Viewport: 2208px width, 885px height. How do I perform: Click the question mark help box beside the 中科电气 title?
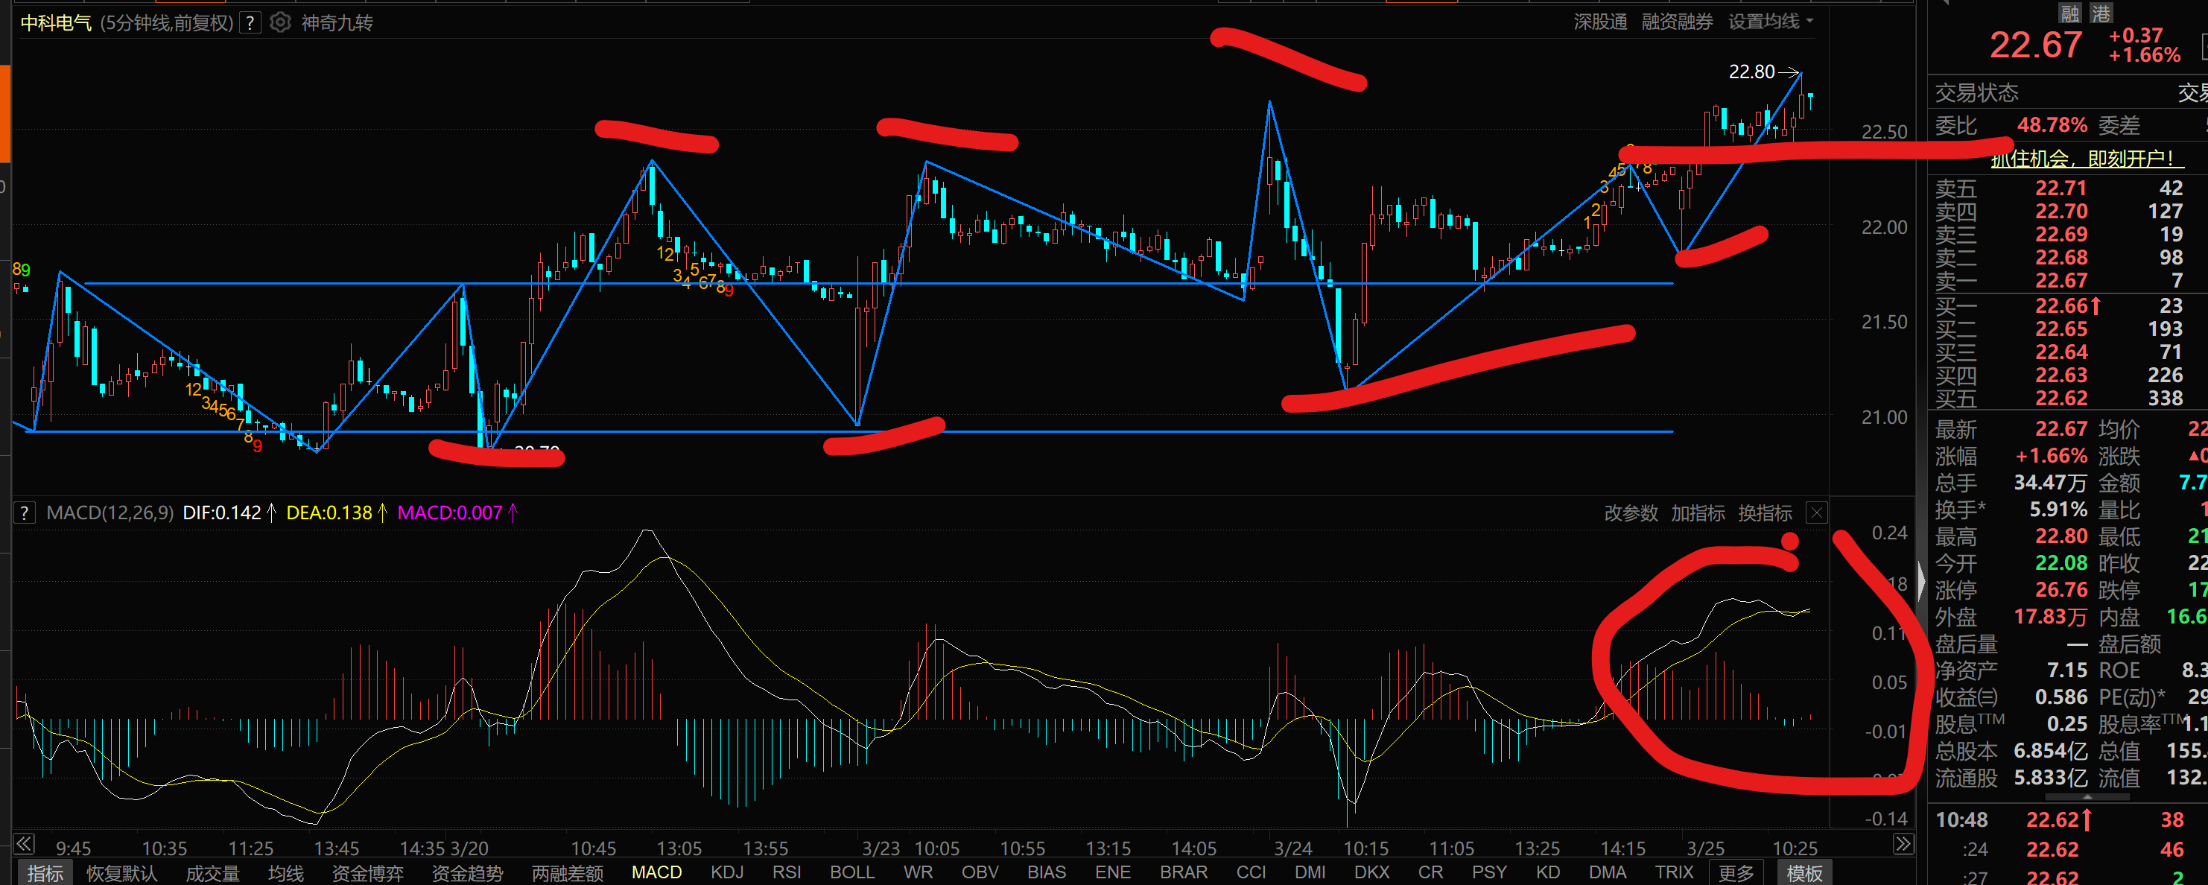[x=250, y=23]
